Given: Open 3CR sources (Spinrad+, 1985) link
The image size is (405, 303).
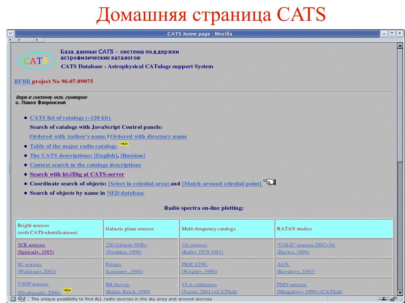Looking at the screenshot, I should click(36, 248).
